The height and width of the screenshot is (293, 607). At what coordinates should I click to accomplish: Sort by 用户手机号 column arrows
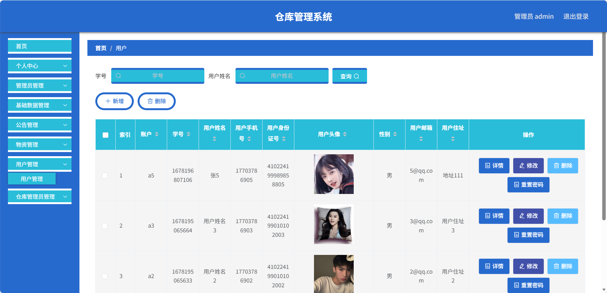pyautogui.click(x=249, y=139)
